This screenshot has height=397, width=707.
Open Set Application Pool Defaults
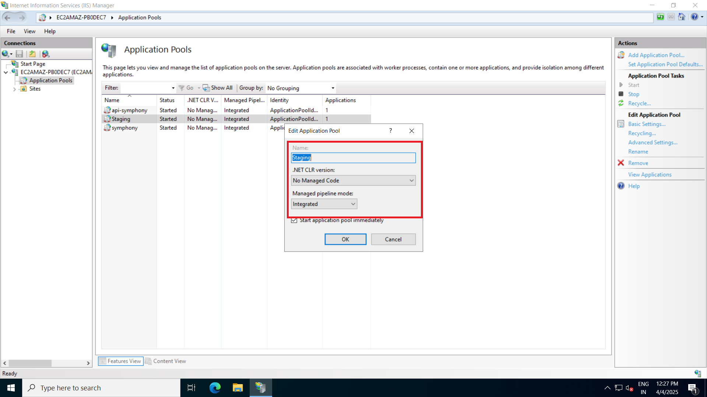665,64
